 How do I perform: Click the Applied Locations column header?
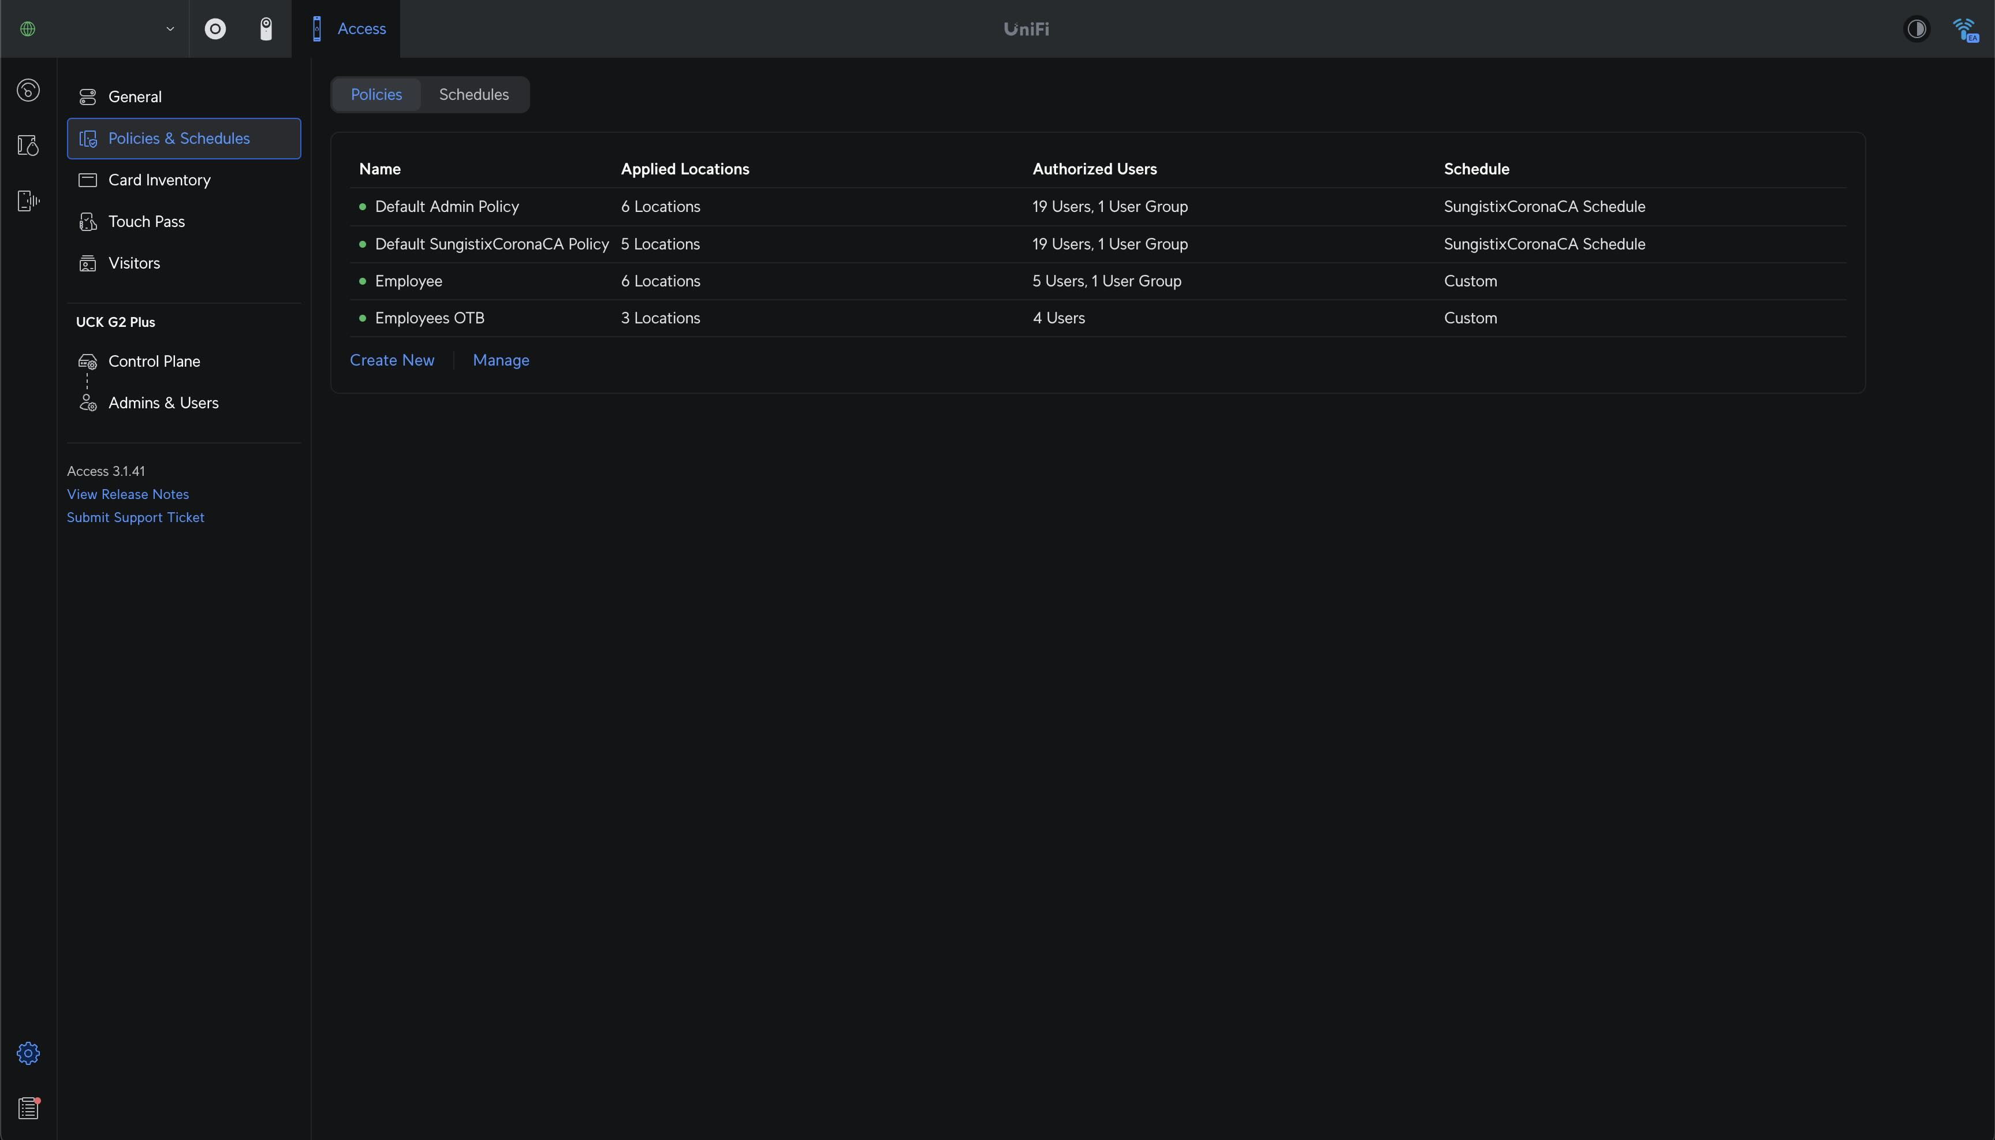(x=685, y=169)
